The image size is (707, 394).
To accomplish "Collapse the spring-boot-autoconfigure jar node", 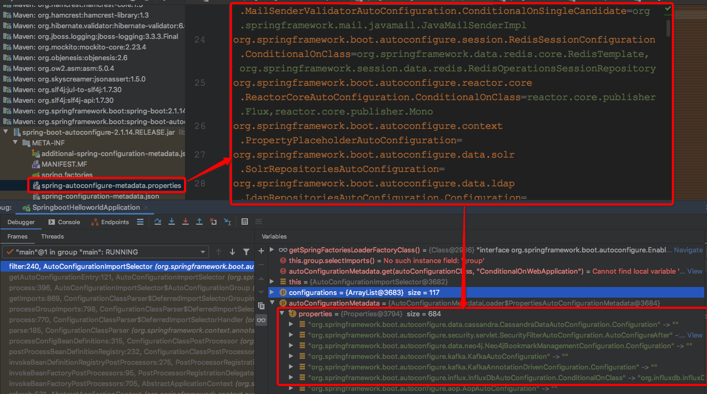I will pyautogui.click(x=6, y=133).
